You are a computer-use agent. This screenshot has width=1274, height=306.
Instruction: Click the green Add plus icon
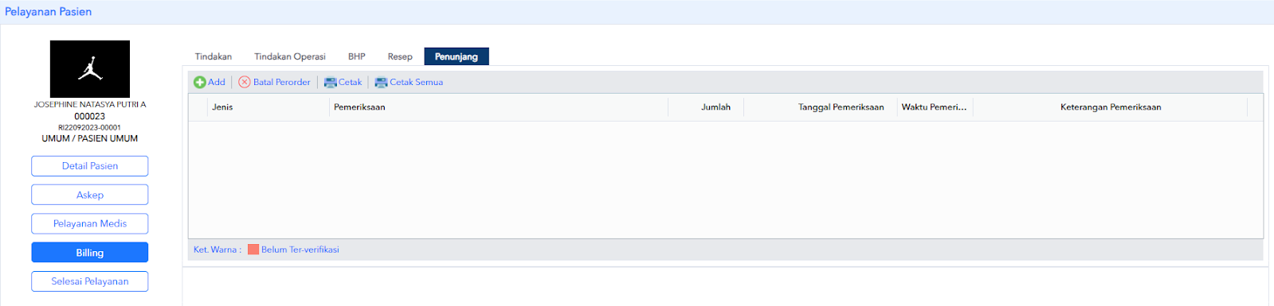199,82
